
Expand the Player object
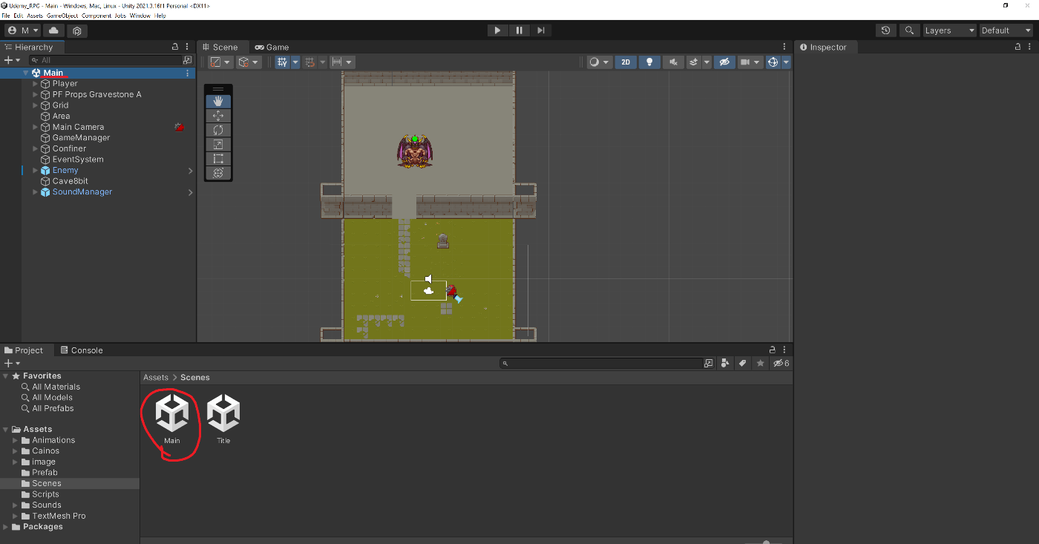pos(35,84)
